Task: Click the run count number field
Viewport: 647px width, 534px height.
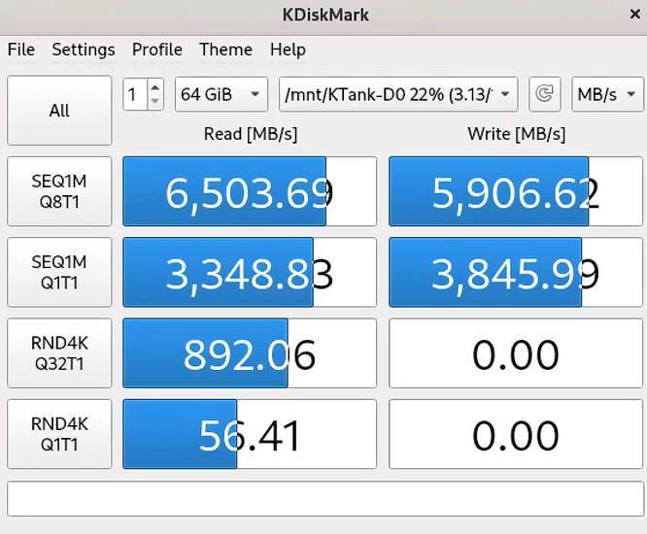Action: [x=135, y=94]
